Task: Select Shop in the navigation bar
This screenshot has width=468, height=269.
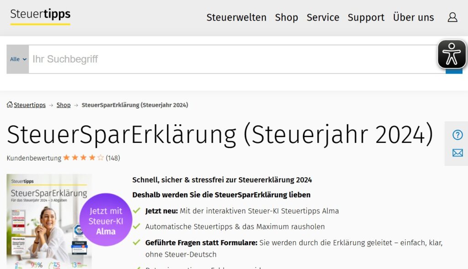Action: pyautogui.click(x=287, y=17)
